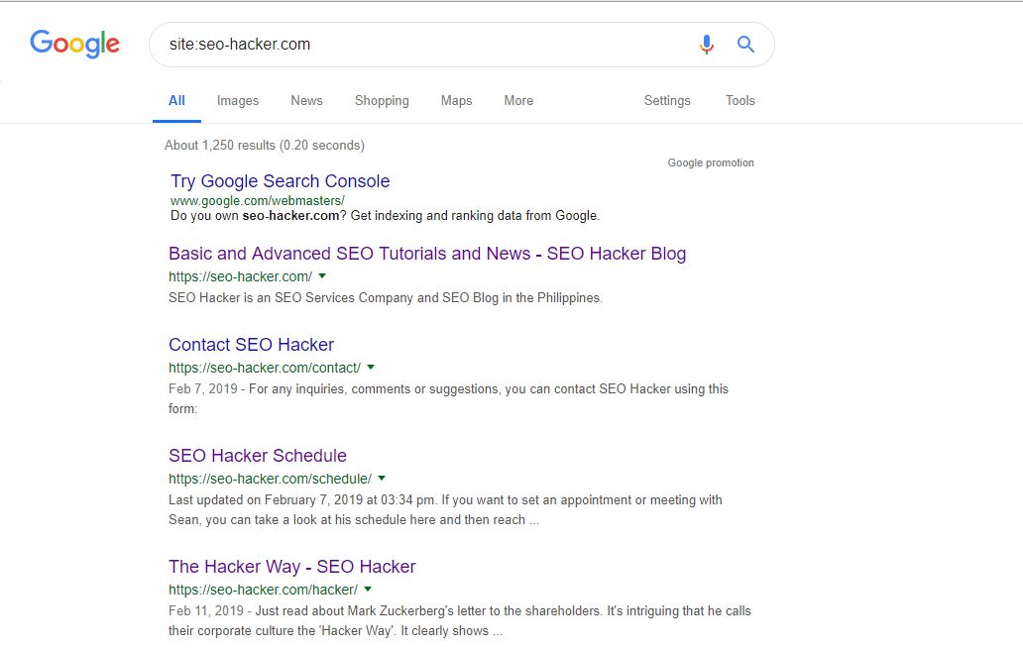The height and width of the screenshot is (651, 1023).
Task: Open the Shopping results tab
Action: 382,101
